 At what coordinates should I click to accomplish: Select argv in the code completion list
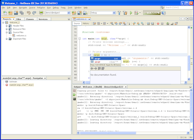pyautogui.click(x=97, y=62)
